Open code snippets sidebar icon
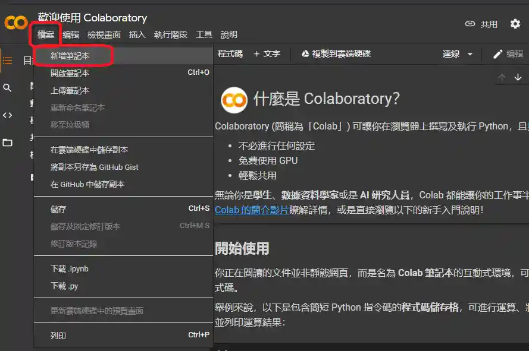Image resolution: width=529 pixels, height=351 pixels. [7, 115]
